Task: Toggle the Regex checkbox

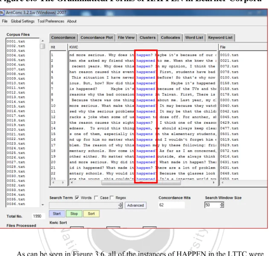Action: click(x=112, y=198)
